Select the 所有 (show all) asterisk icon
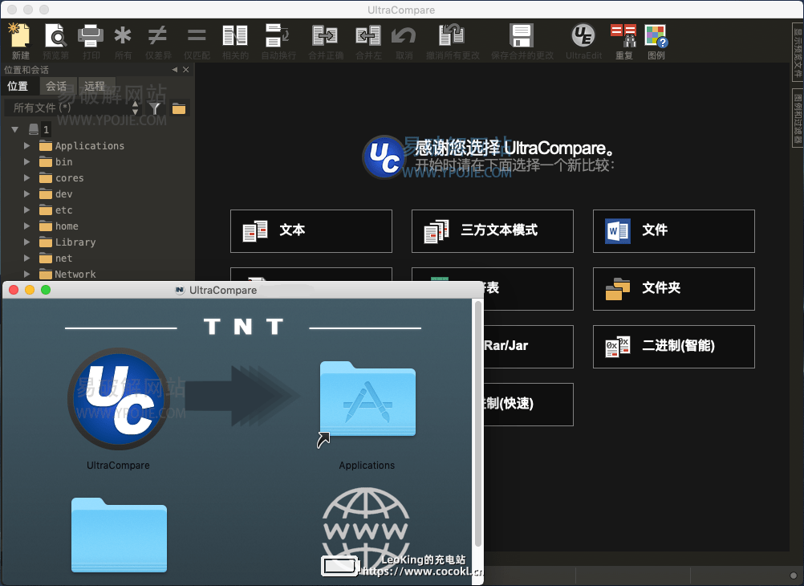Screen dimensions: 804x586 [123, 36]
